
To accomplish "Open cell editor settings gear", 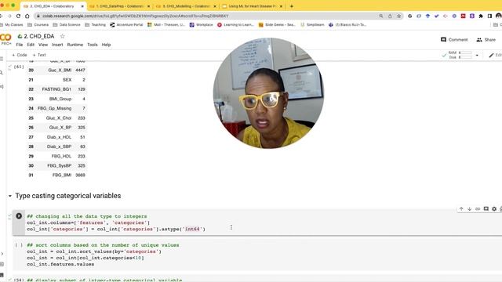I will click(x=494, y=209).
